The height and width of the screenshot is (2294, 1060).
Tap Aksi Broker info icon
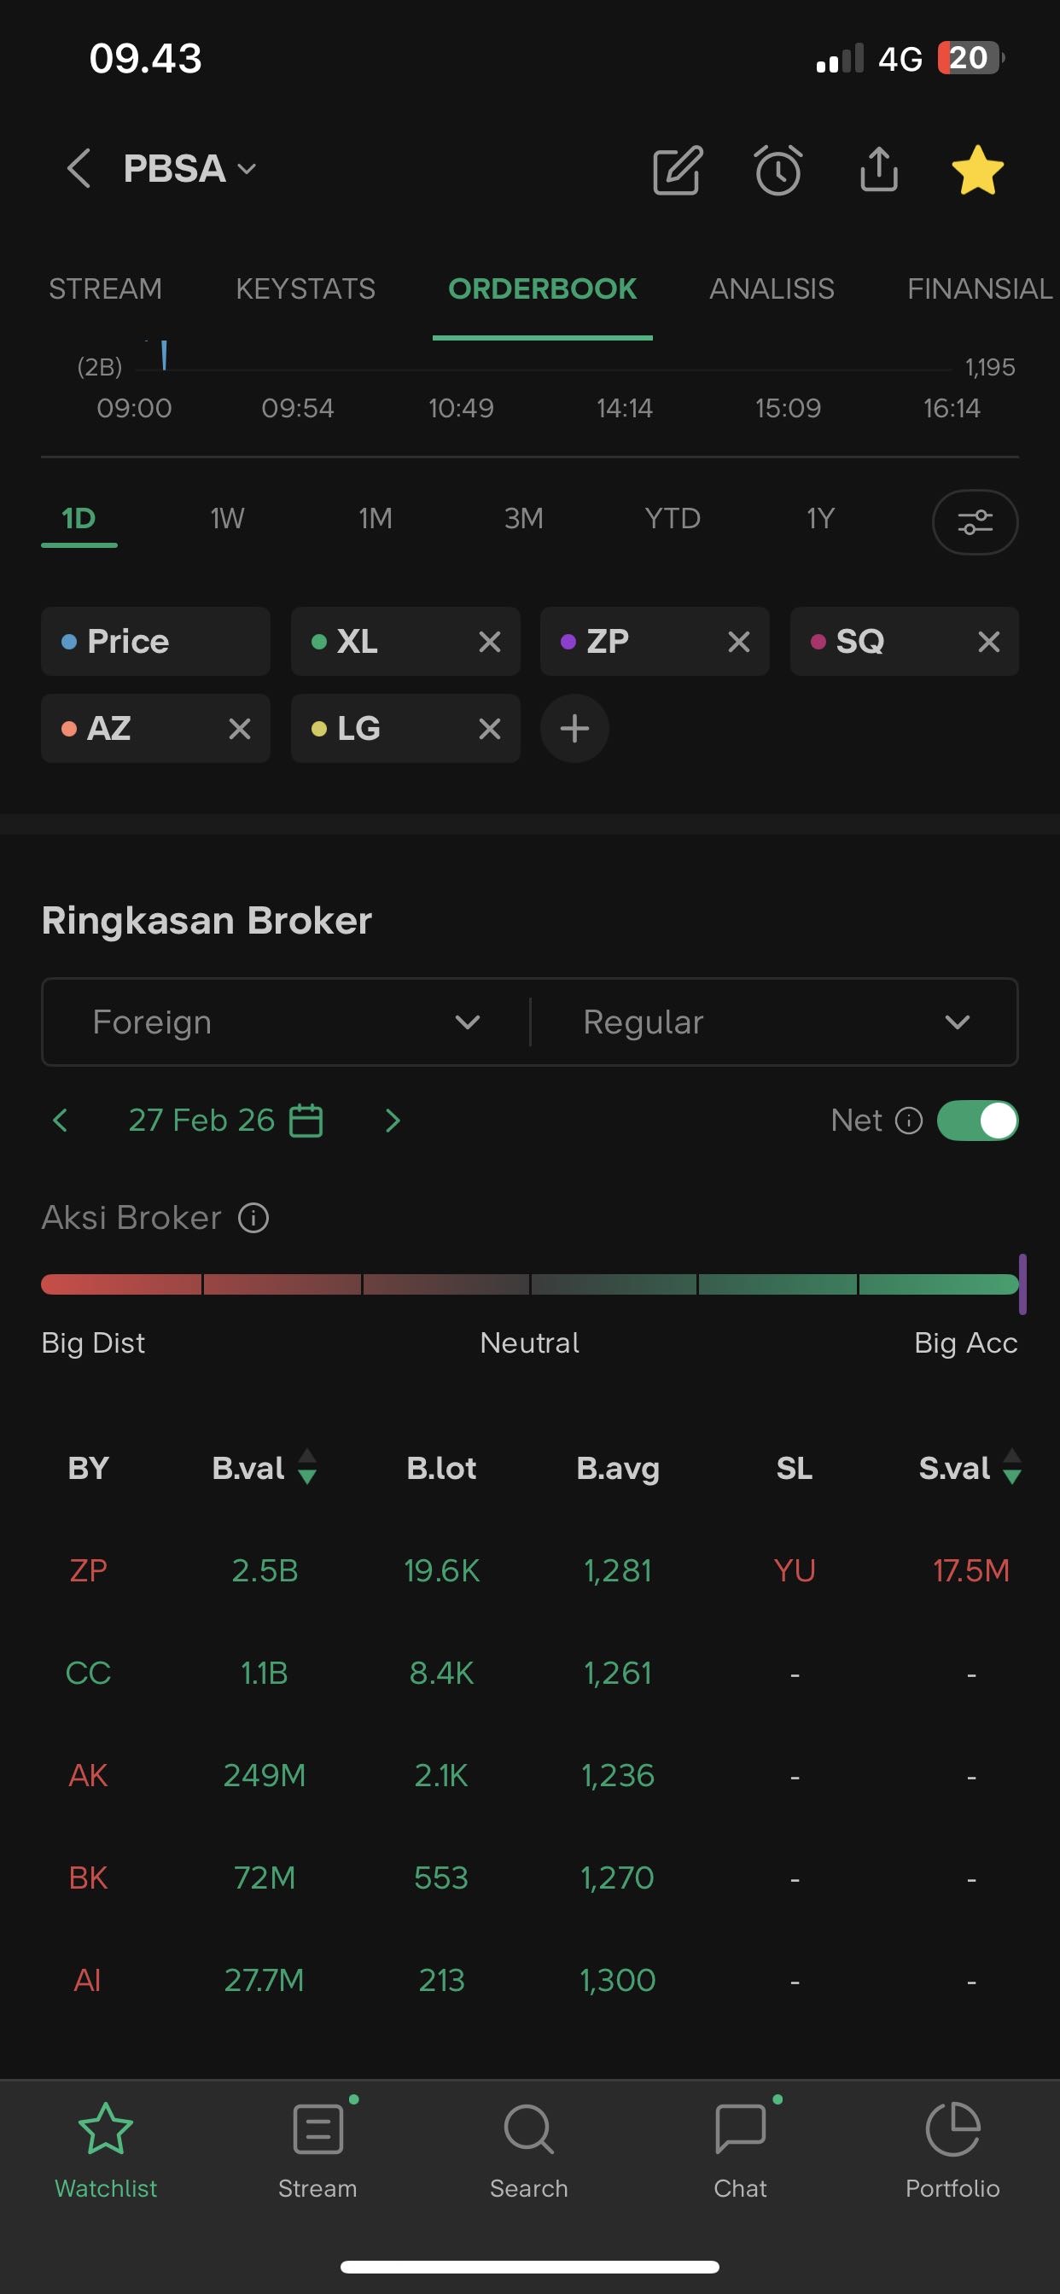coord(253,1217)
